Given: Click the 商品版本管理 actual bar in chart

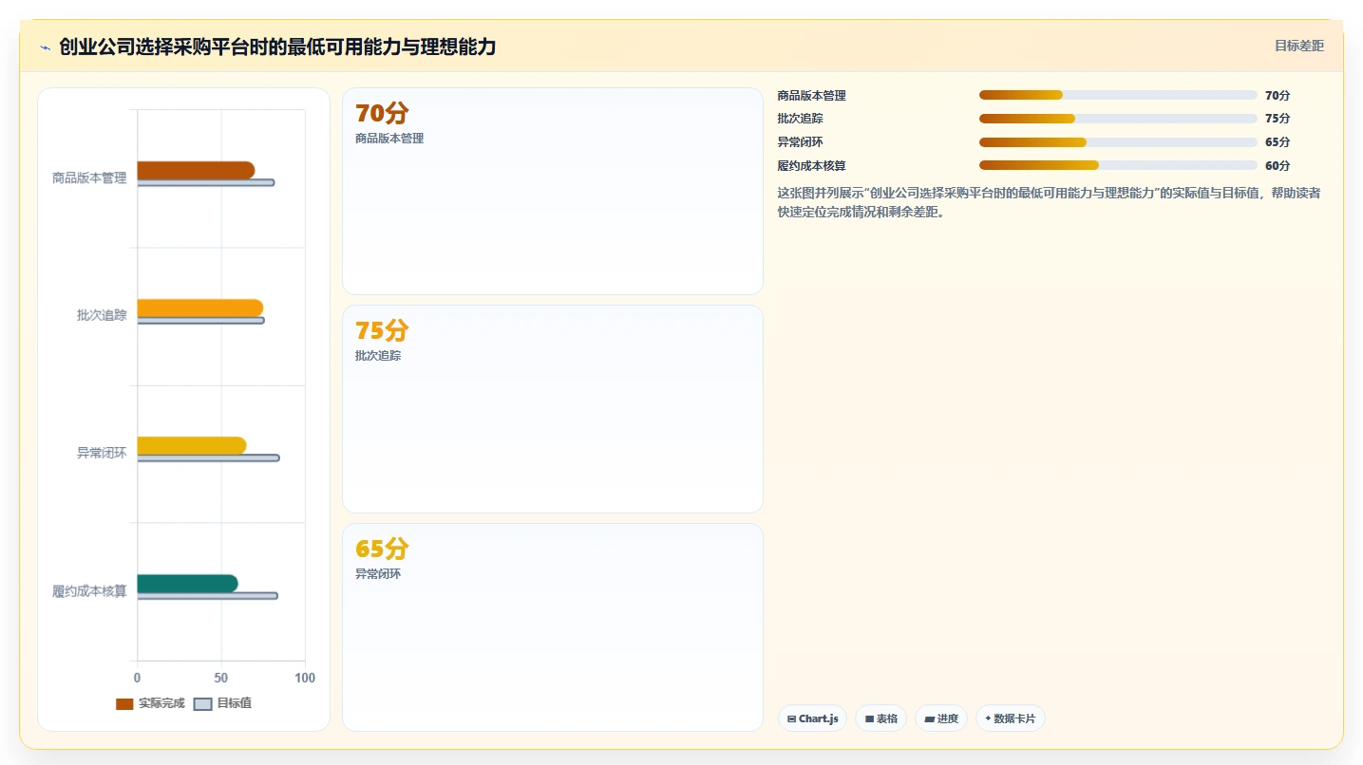Looking at the screenshot, I should [196, 170].
